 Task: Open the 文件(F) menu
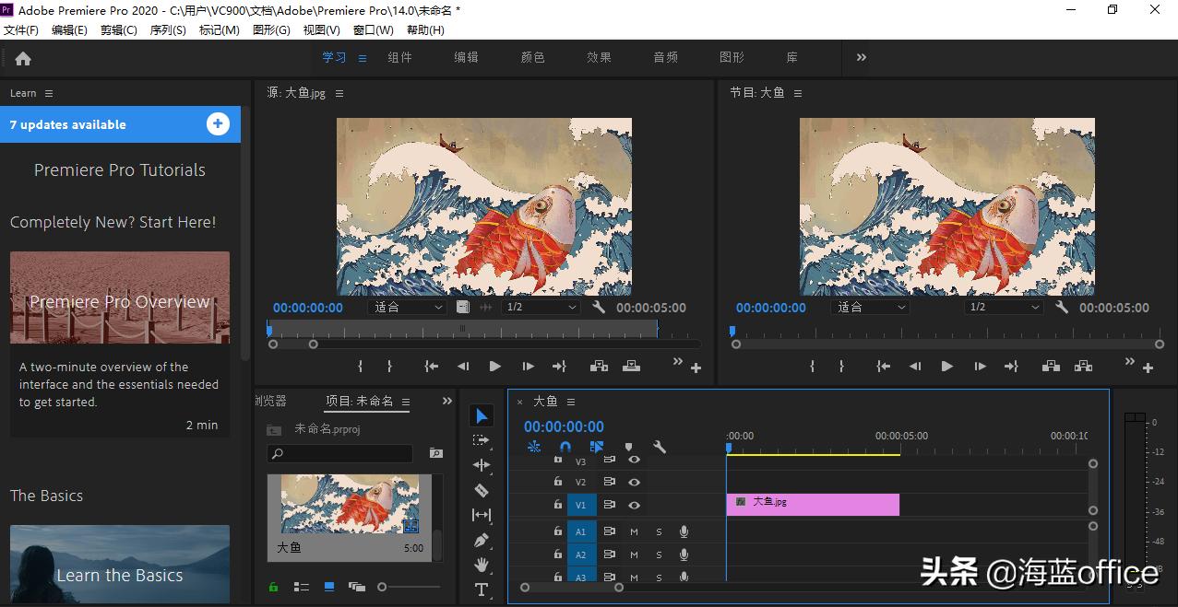coord(21,29)
